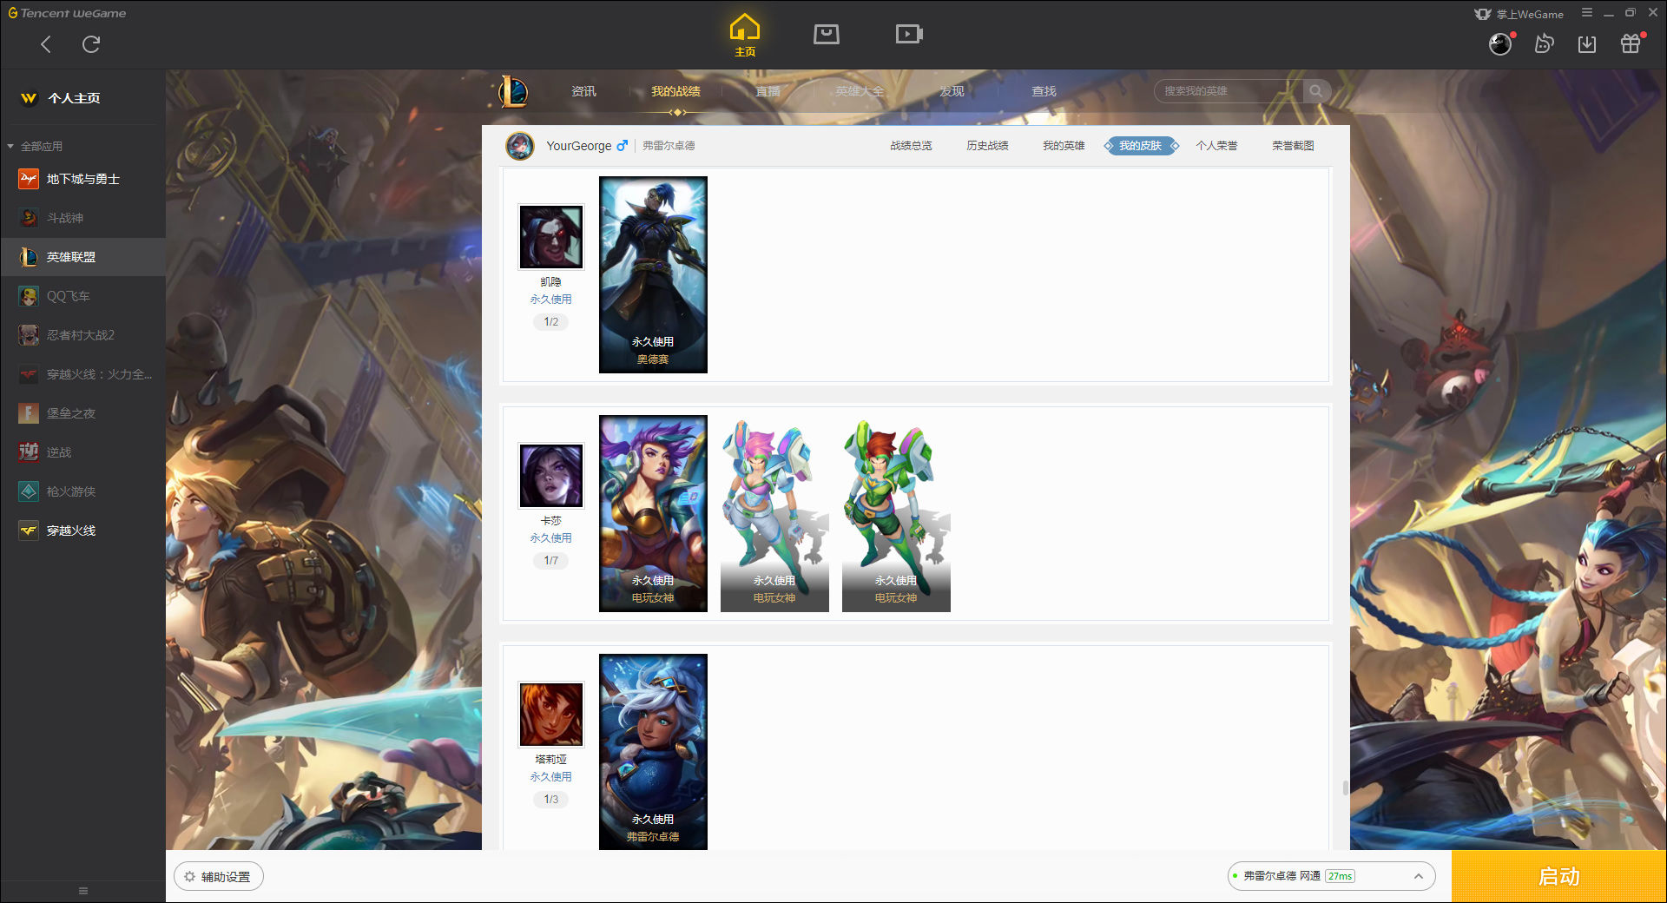Screen dimensions: 1667x903
Task: Open the 我的战绩 tab
Action: click(x=675, y=91)
